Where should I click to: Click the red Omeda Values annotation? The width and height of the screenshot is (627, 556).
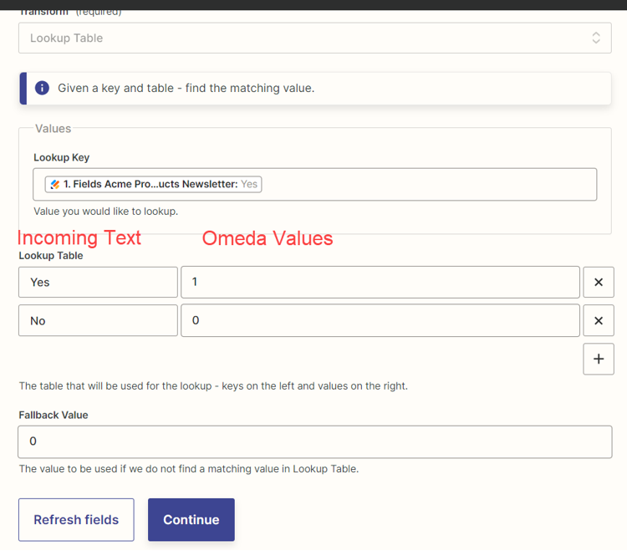click(x=268, y=238)
